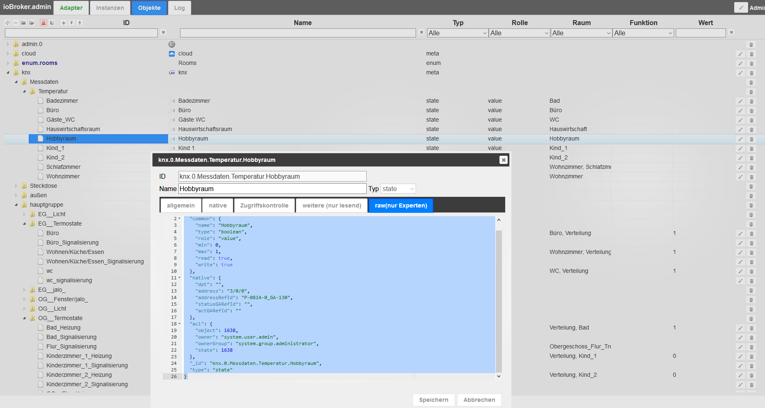The image size is (765, 408).
Task: Switch to the Instanzen tab
Action: [110, 8]
